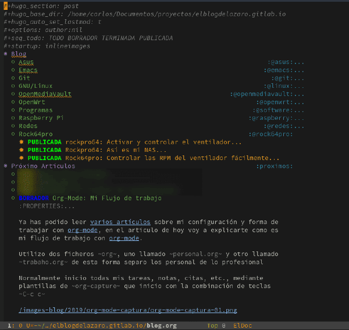Expand the OpenWrt heading

tap(32, 102)
